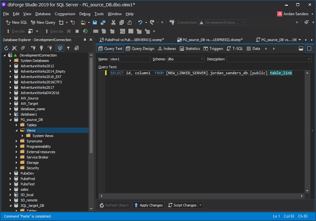
Task: Click the Undo arrow icon
Action: 140,22
